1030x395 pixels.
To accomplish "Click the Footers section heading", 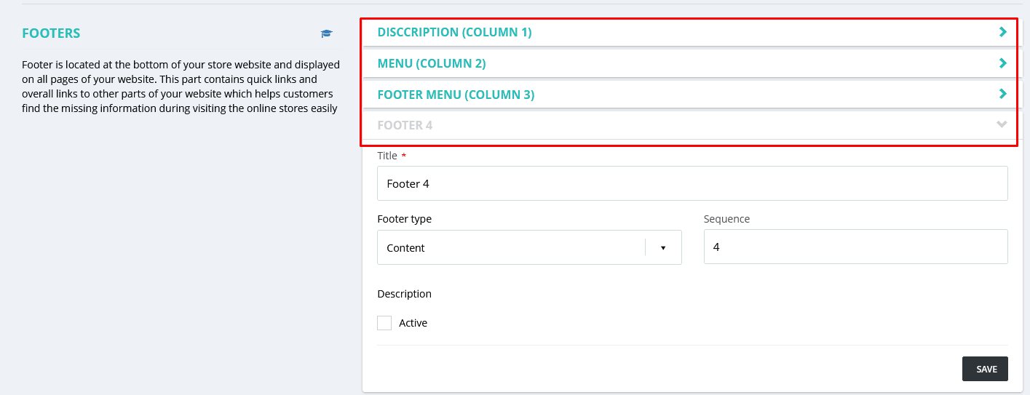I will click(x=51, y=33).
